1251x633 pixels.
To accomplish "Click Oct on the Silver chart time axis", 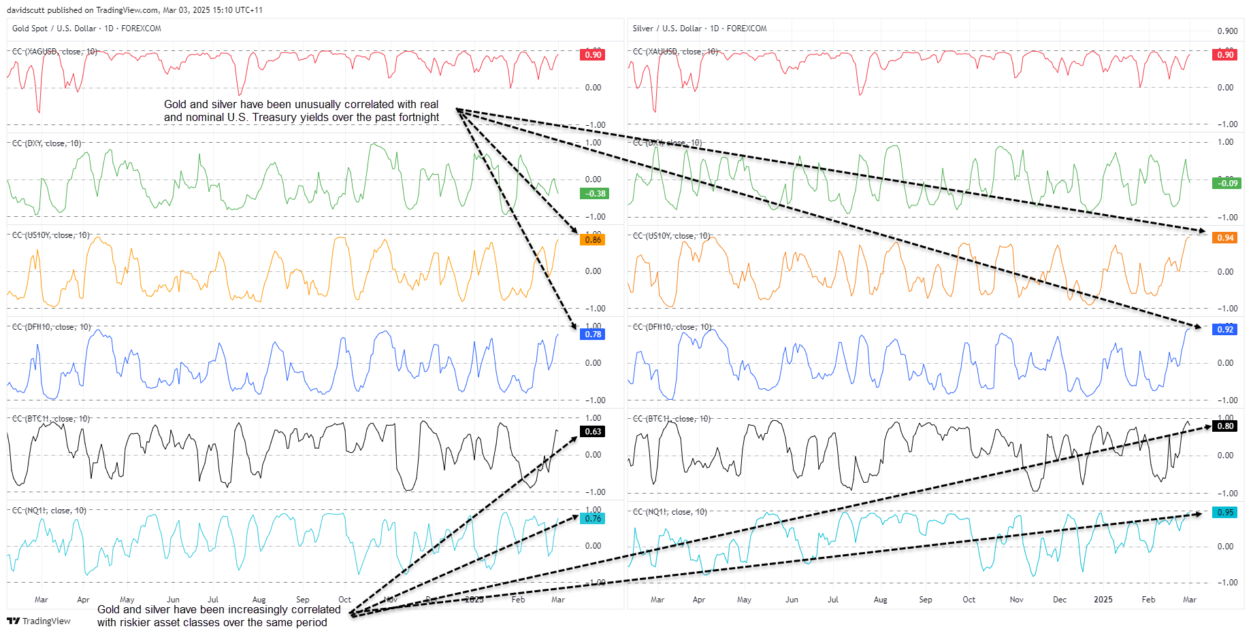I will pos(969,600).
